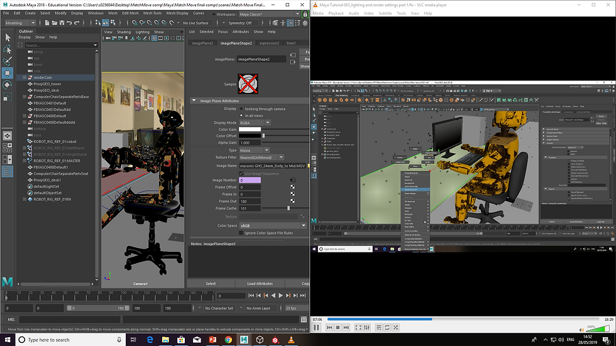Expand renderCam node in Outliner
Viewport: 616px width, 346px height.
(x=25, y=77)
